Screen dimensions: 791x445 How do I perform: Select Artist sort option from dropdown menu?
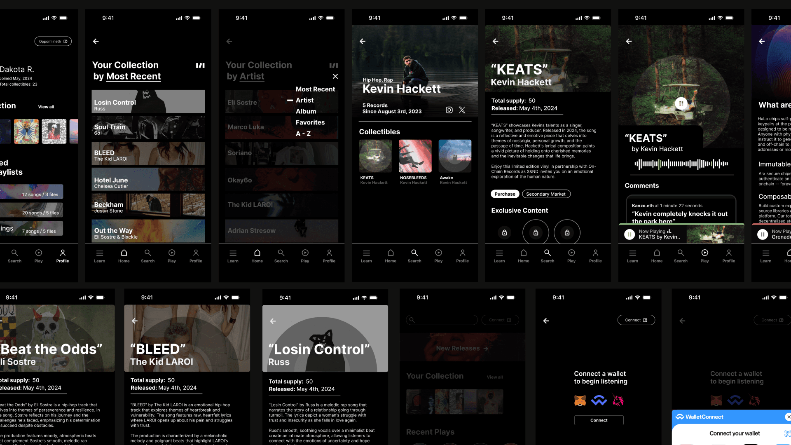304,100
